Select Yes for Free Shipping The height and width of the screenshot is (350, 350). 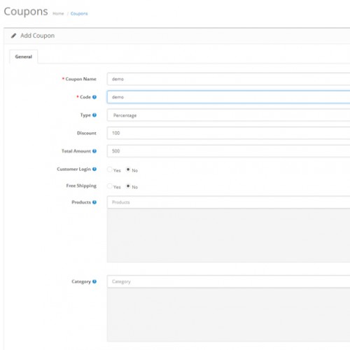[x=110, y=186]
